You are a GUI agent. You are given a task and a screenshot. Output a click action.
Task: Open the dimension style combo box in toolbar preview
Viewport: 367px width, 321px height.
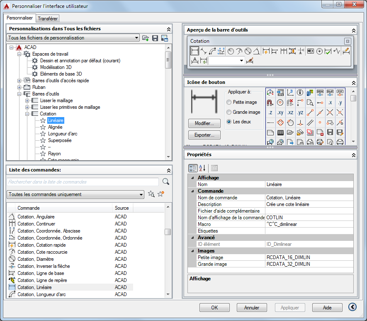tap(227, 61)
